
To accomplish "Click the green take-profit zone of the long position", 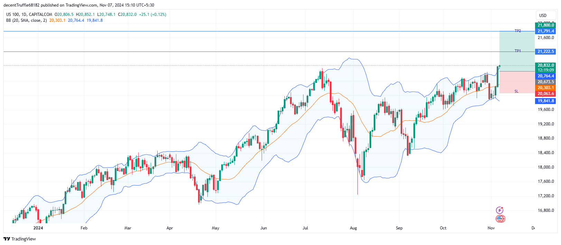I will 517,51.
